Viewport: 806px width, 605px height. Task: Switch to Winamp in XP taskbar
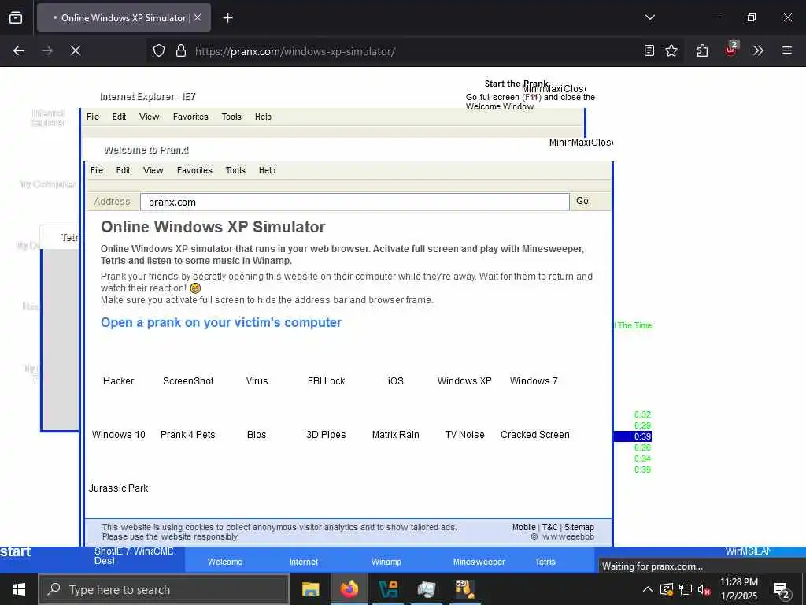coord(386,562)
